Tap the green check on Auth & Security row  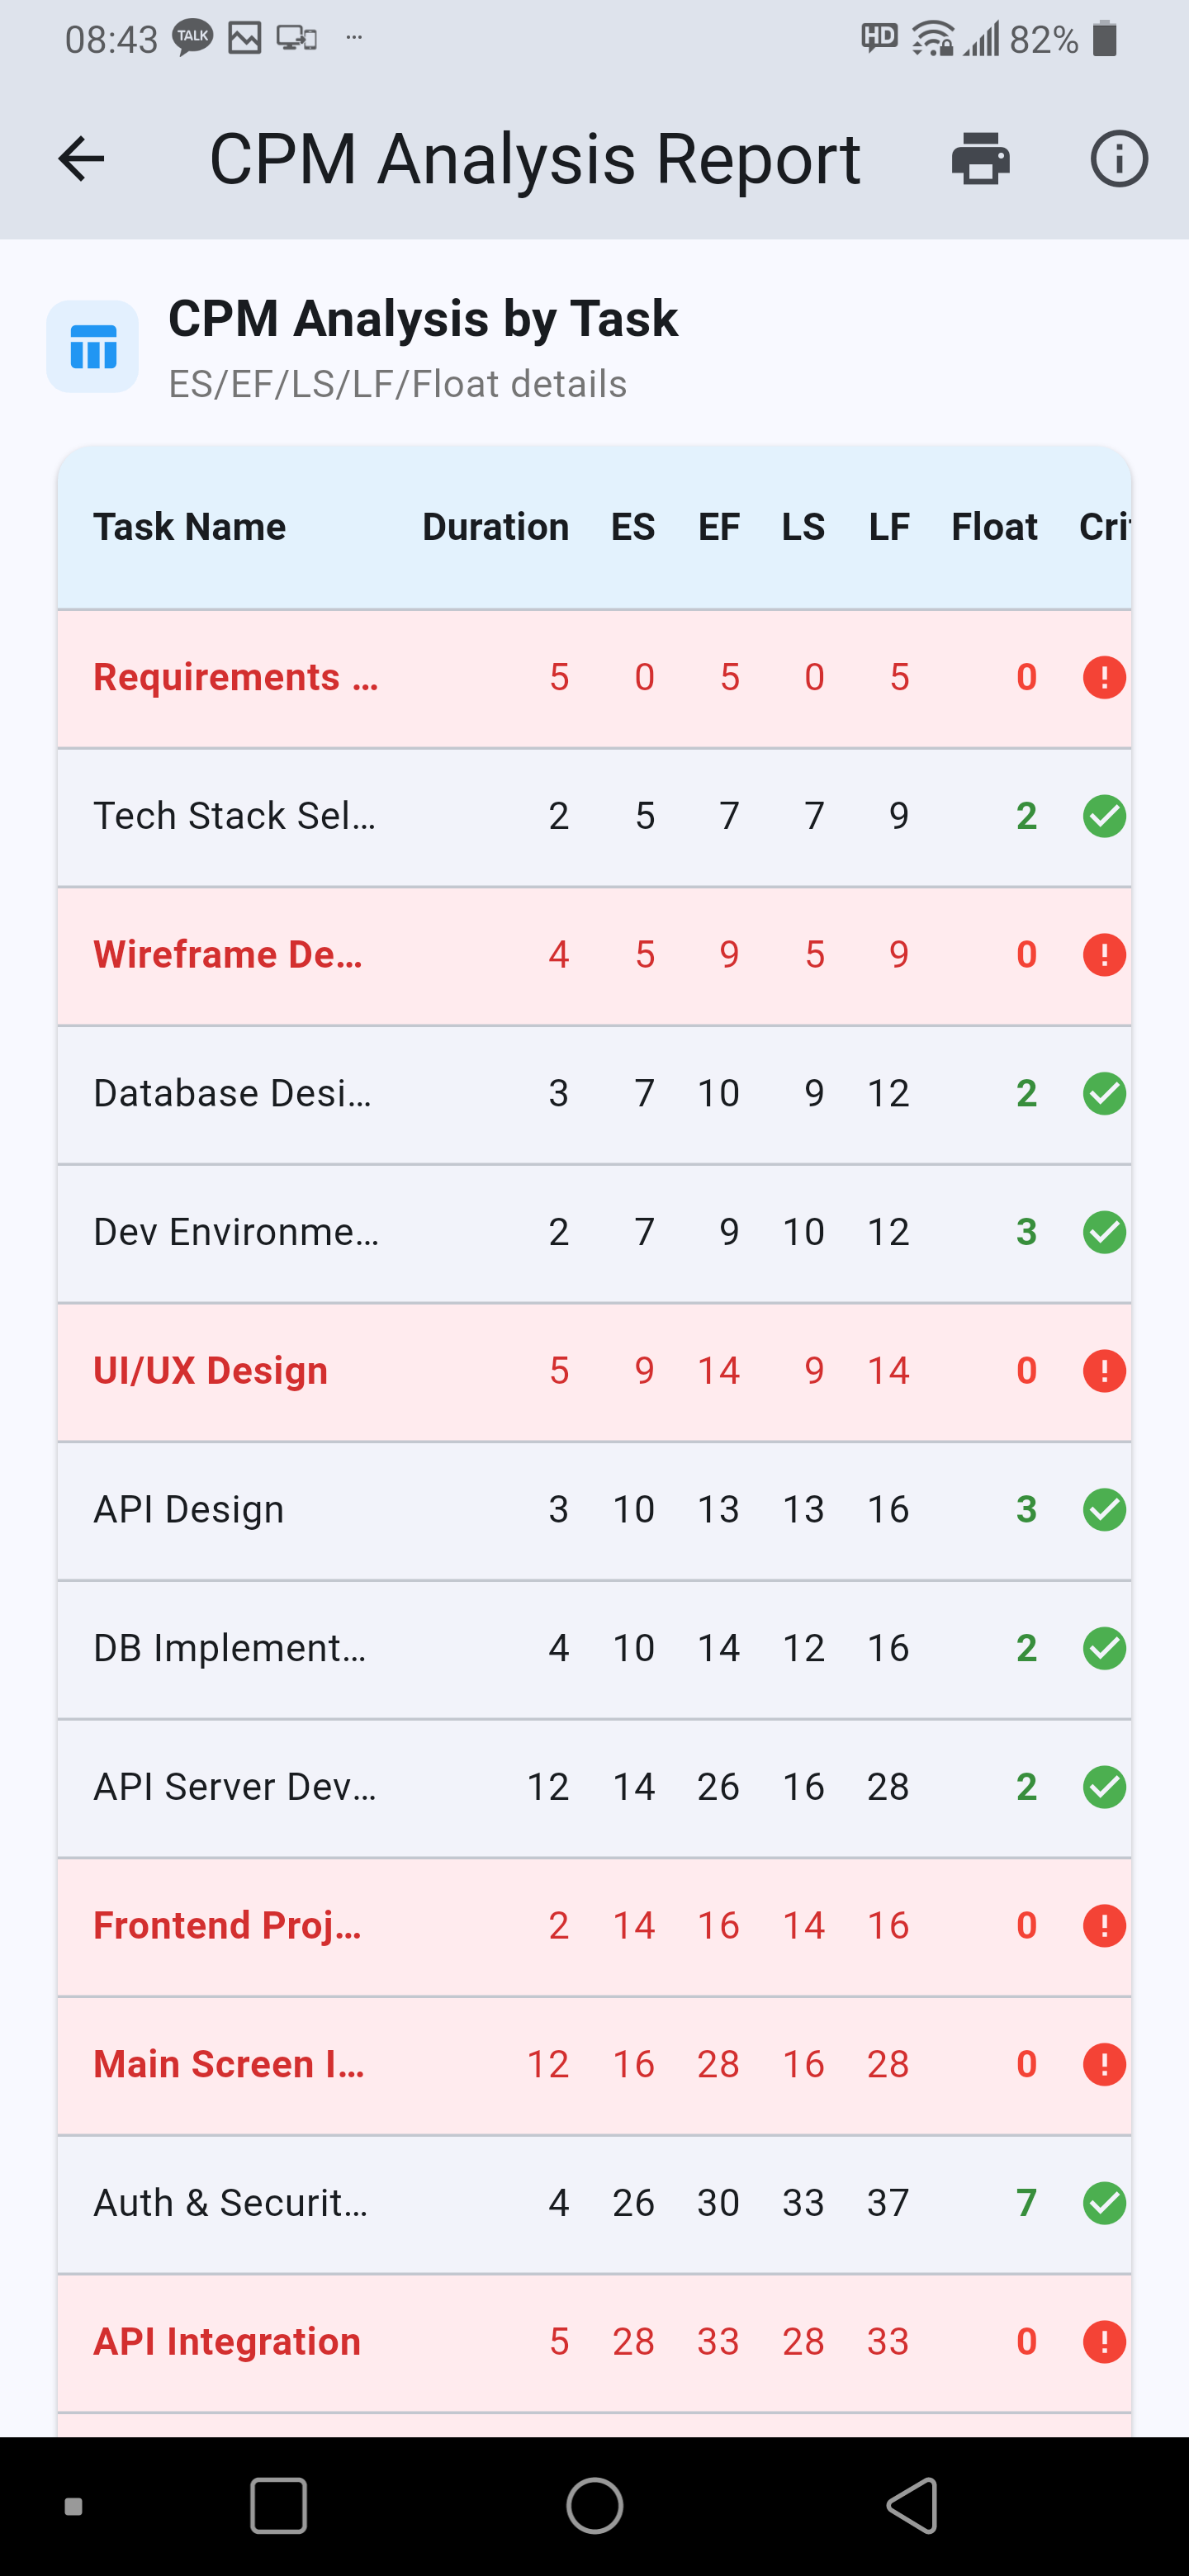(x=1104, y=2203)
